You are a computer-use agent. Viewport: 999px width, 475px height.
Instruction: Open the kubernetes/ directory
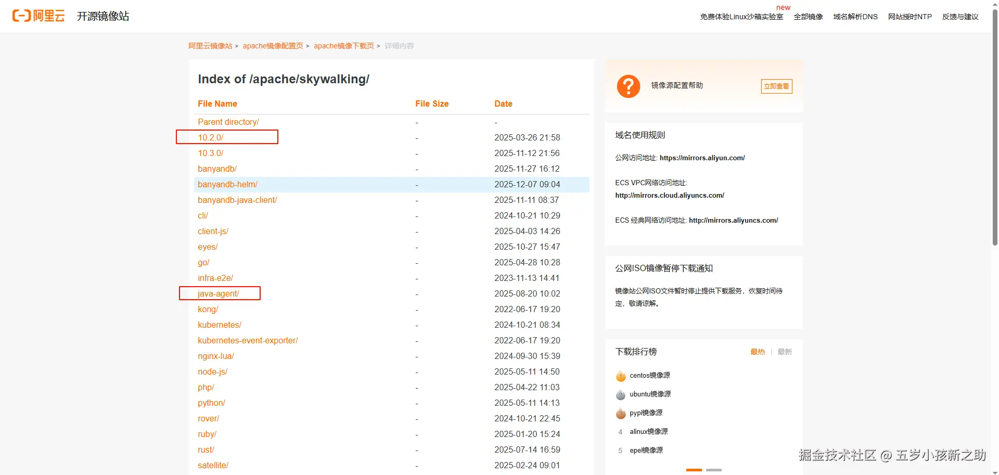tap(220, 325)
